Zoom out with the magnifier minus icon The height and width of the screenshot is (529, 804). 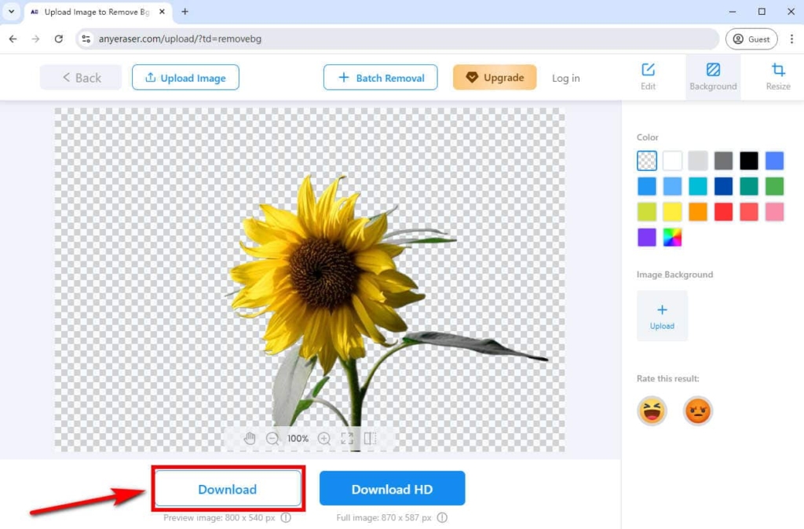coord(273,439)
